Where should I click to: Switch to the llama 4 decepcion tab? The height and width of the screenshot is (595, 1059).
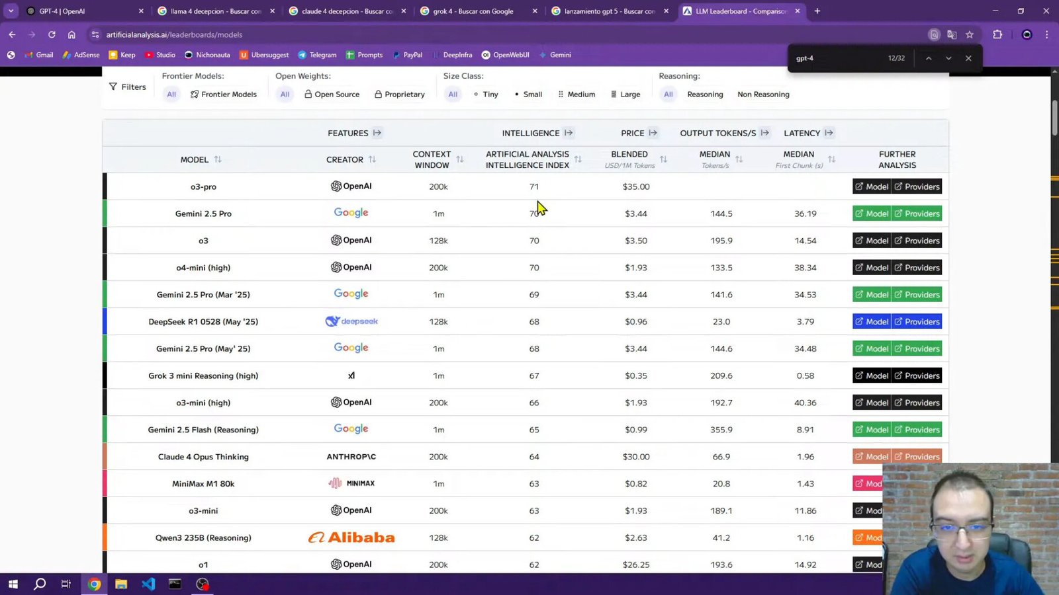coord(216,11)
